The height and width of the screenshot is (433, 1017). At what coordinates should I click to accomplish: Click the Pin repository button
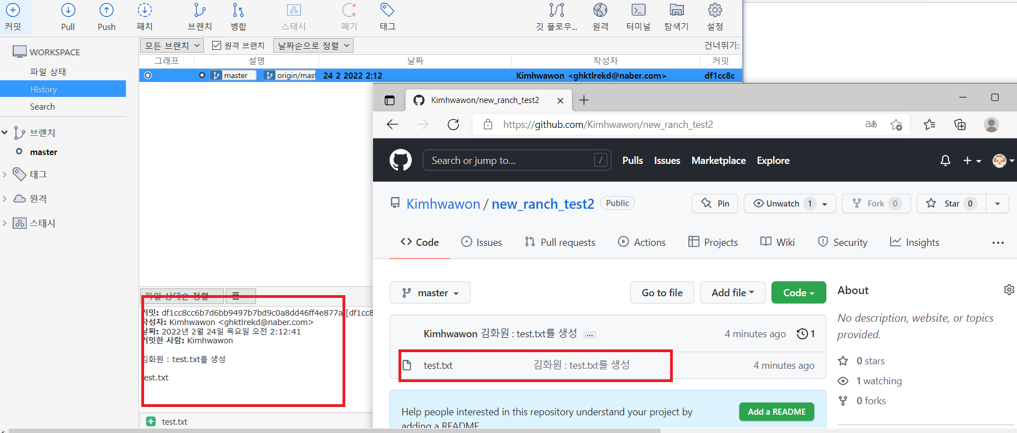715,204
